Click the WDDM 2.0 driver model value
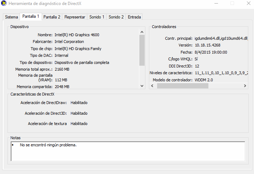The width and height of the screenshot is (254, 174). 204,80
